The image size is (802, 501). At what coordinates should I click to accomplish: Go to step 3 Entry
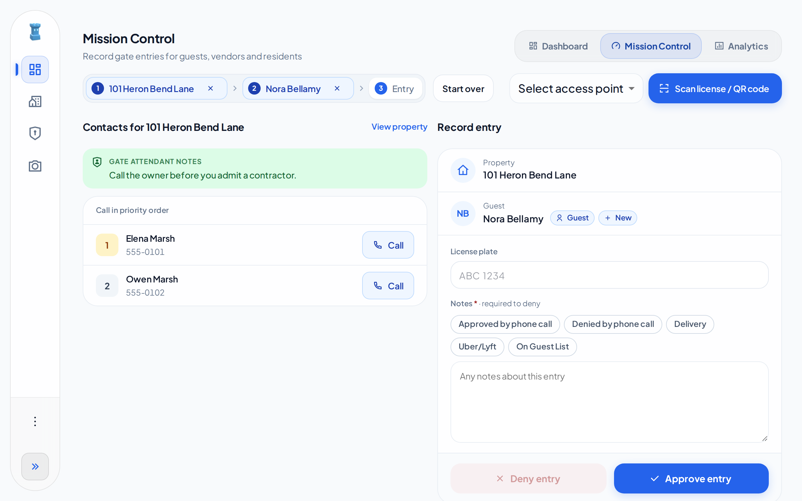click(395, 89)
